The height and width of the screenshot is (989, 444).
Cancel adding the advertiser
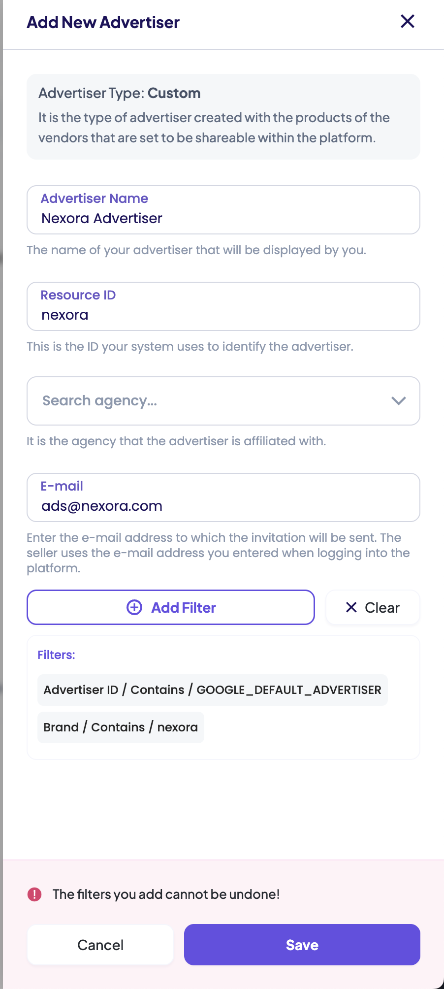pyautogui.click(x=100, y=945)
